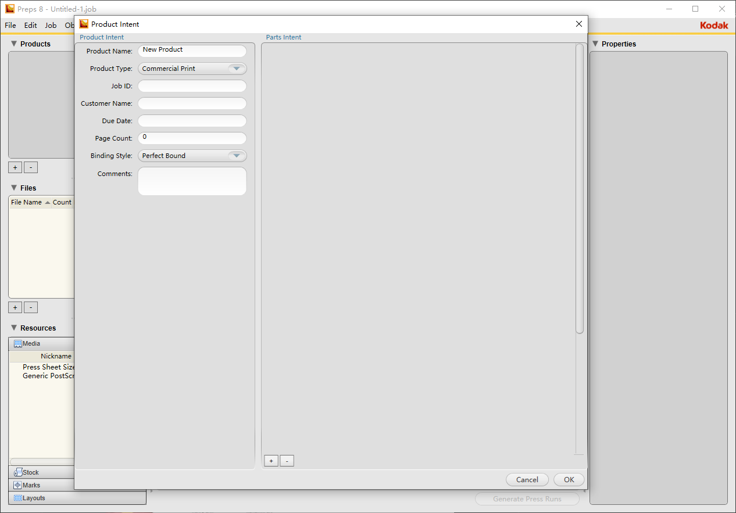Add a file with Files plus button
The image size is (736, 513).
(x=15, y=307)
